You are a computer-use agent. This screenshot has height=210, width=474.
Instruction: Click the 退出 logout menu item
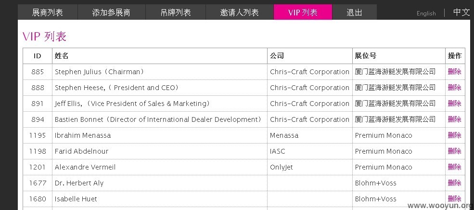[x=354, y=13]
